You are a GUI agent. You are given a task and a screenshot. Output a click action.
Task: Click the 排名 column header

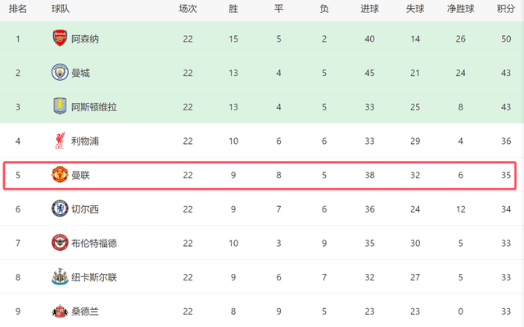[x=18, y=9]
